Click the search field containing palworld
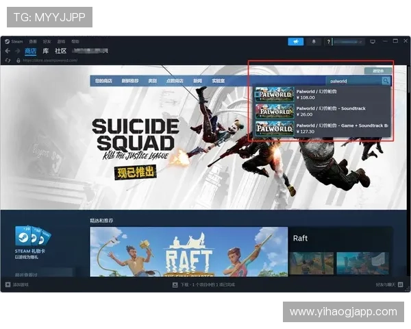Screen dimensions: 411x329 click(x=352, y=81)
